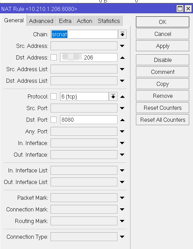Toggle the Dst. Address negate checkbox
The width and height of the screenshot is (193, 249).
click(54, 57)
